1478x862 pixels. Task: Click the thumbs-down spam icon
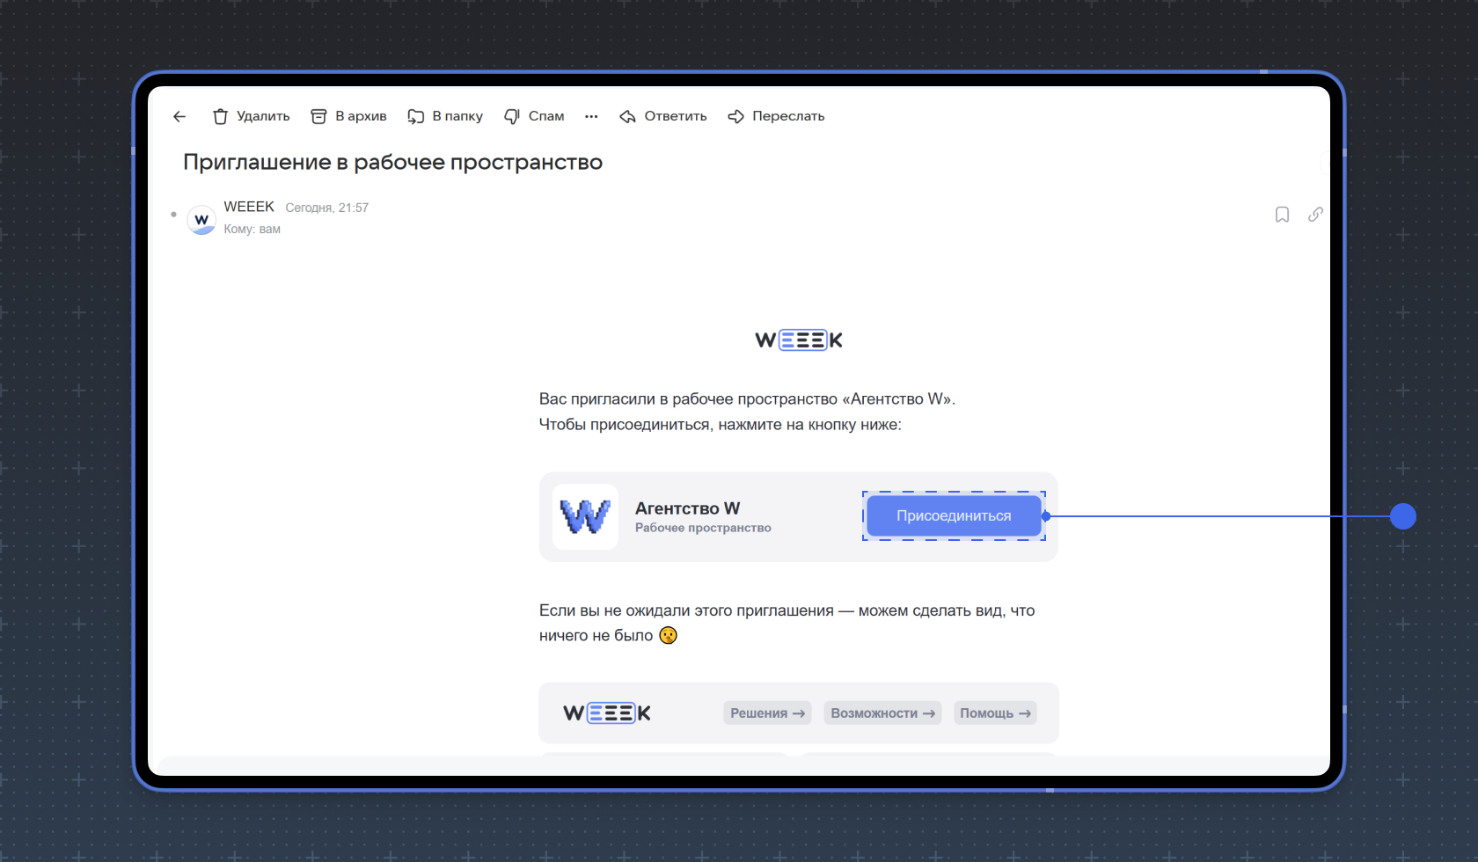tap(512, 116)
